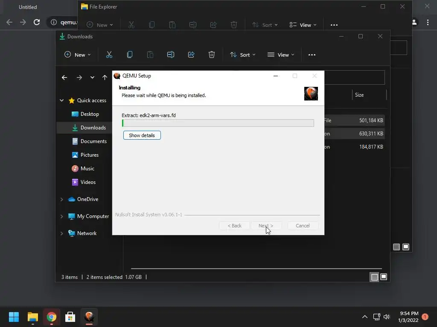The width and height of the screenshot is (437, 327).
Task: Click the Paste icon in File Explorer window
Action: coord(172,25)
